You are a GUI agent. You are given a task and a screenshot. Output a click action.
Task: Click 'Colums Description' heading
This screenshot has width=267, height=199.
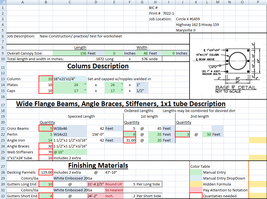coord(98,66)
